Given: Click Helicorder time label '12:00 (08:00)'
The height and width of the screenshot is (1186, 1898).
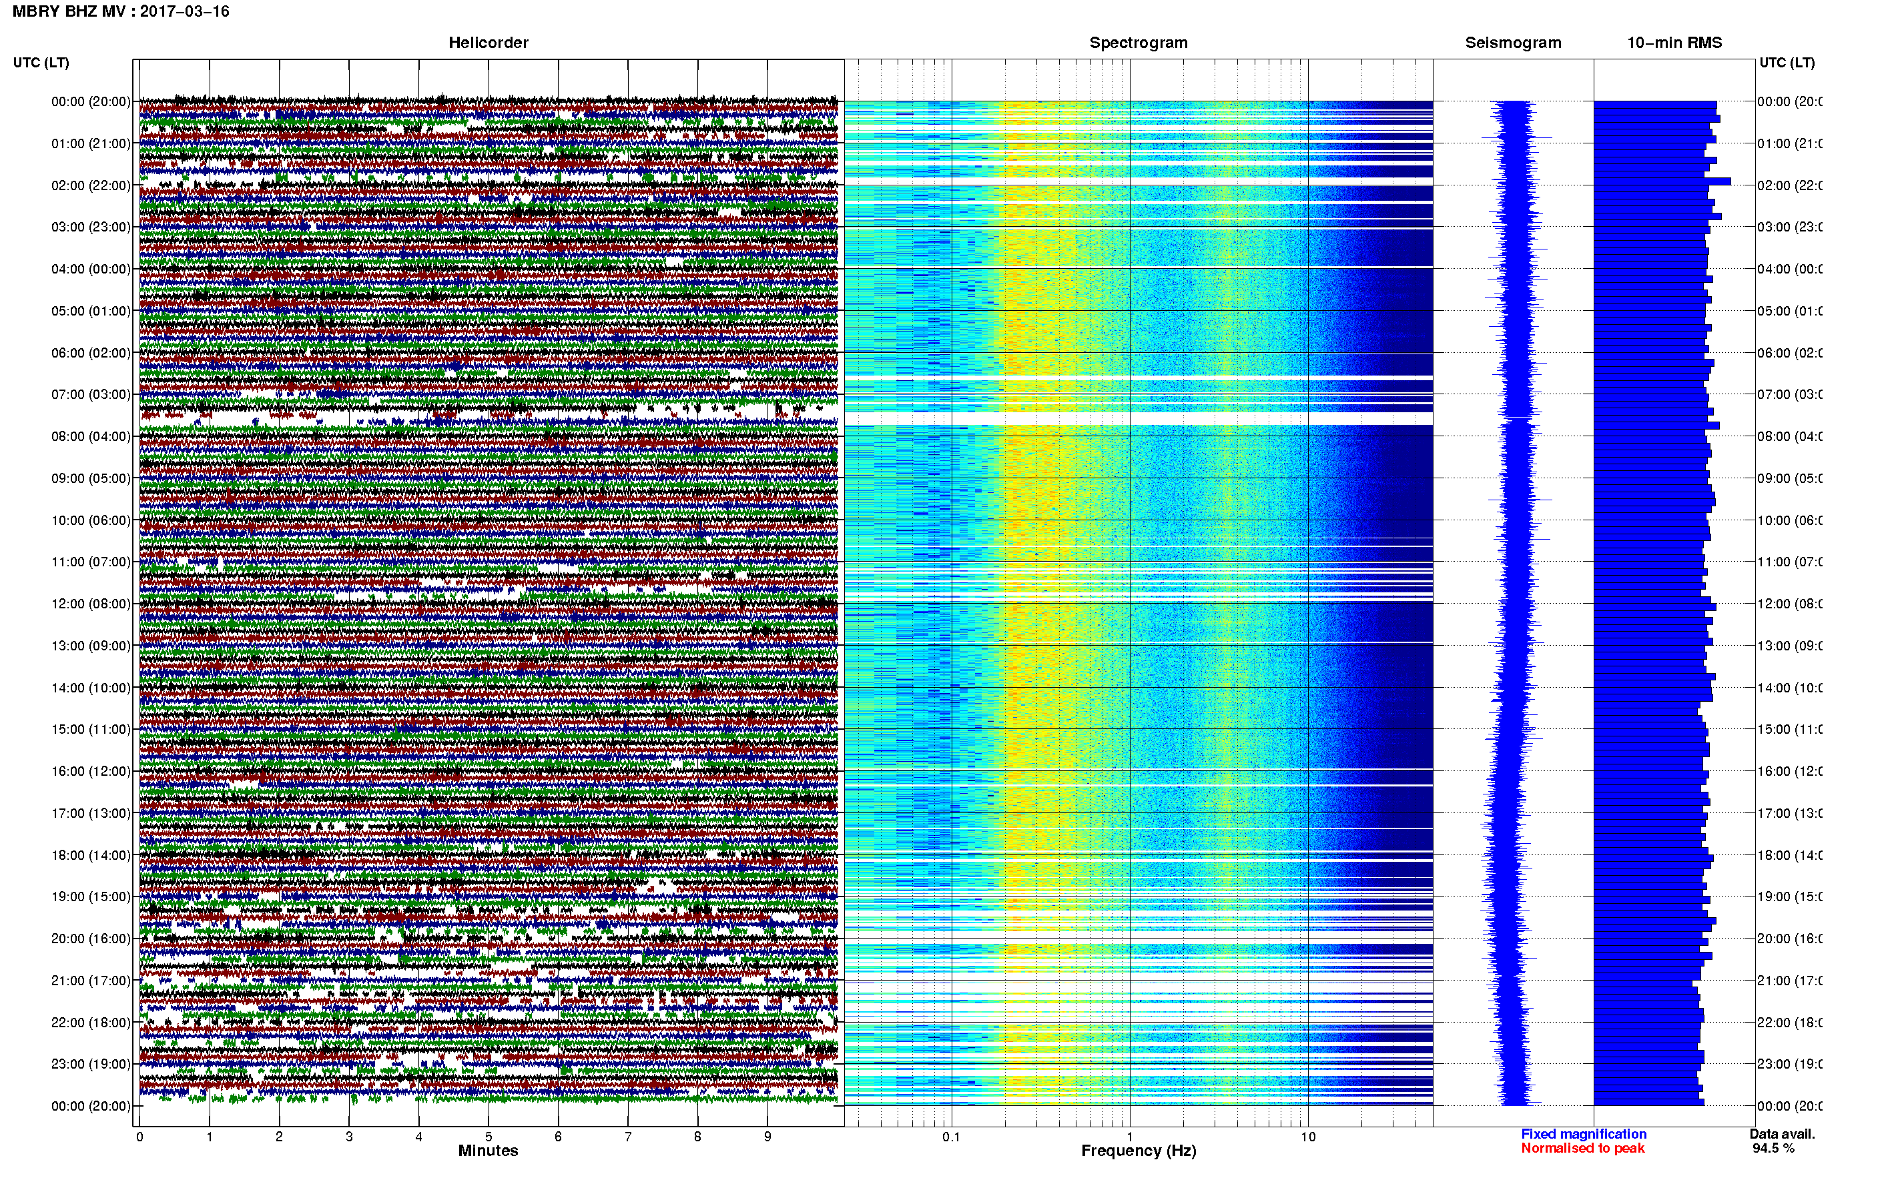Looking at the screenshot, I should [x=91, y=604].
